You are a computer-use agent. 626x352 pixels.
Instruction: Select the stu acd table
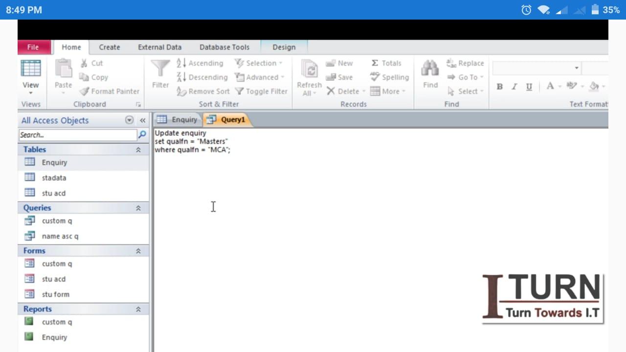(x=84, y=193)
